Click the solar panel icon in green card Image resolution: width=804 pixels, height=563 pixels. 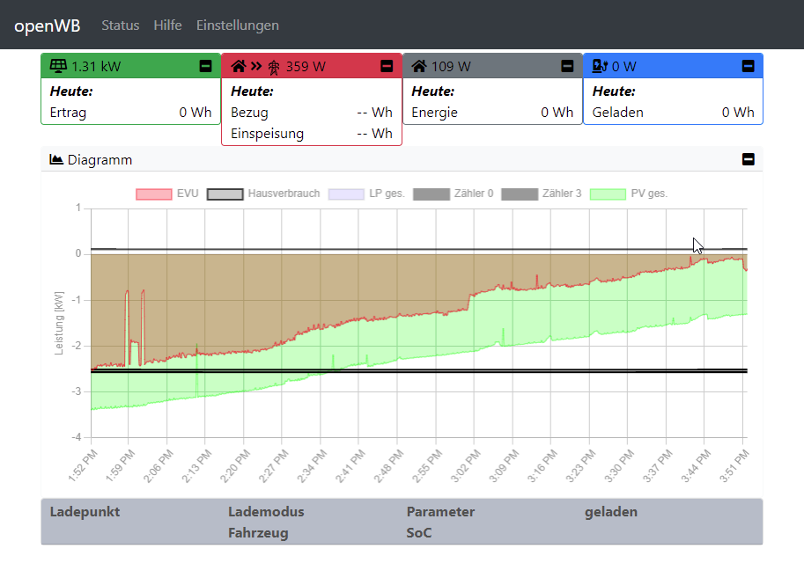click(x=58, y=66)
